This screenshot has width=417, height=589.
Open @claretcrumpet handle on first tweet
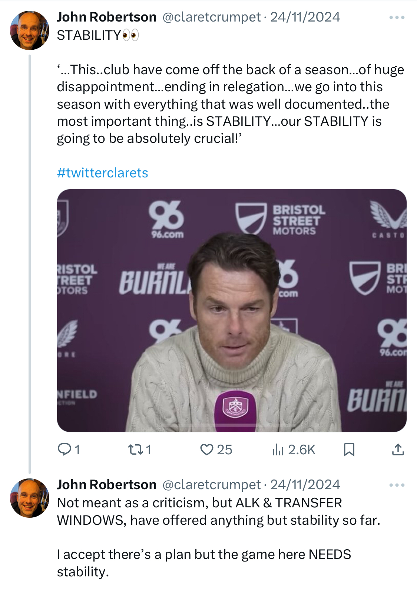(x=211, y=17)
